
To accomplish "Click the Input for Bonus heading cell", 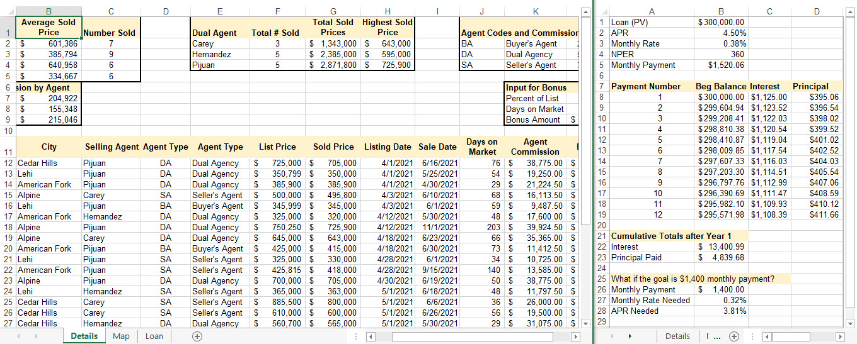I will [x=536, y=87].
